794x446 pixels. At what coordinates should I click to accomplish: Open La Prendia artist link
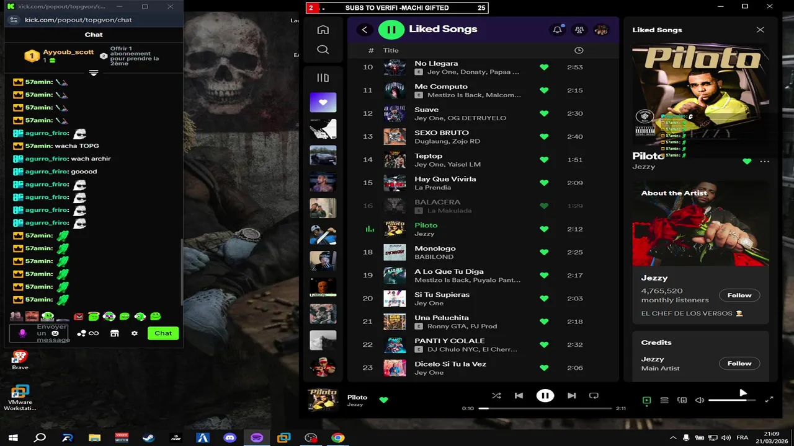(x=432, y=188)
